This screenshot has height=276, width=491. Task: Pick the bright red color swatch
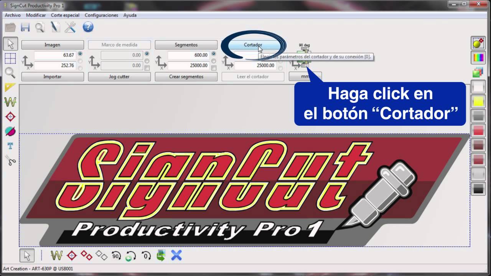pos(478,131)
